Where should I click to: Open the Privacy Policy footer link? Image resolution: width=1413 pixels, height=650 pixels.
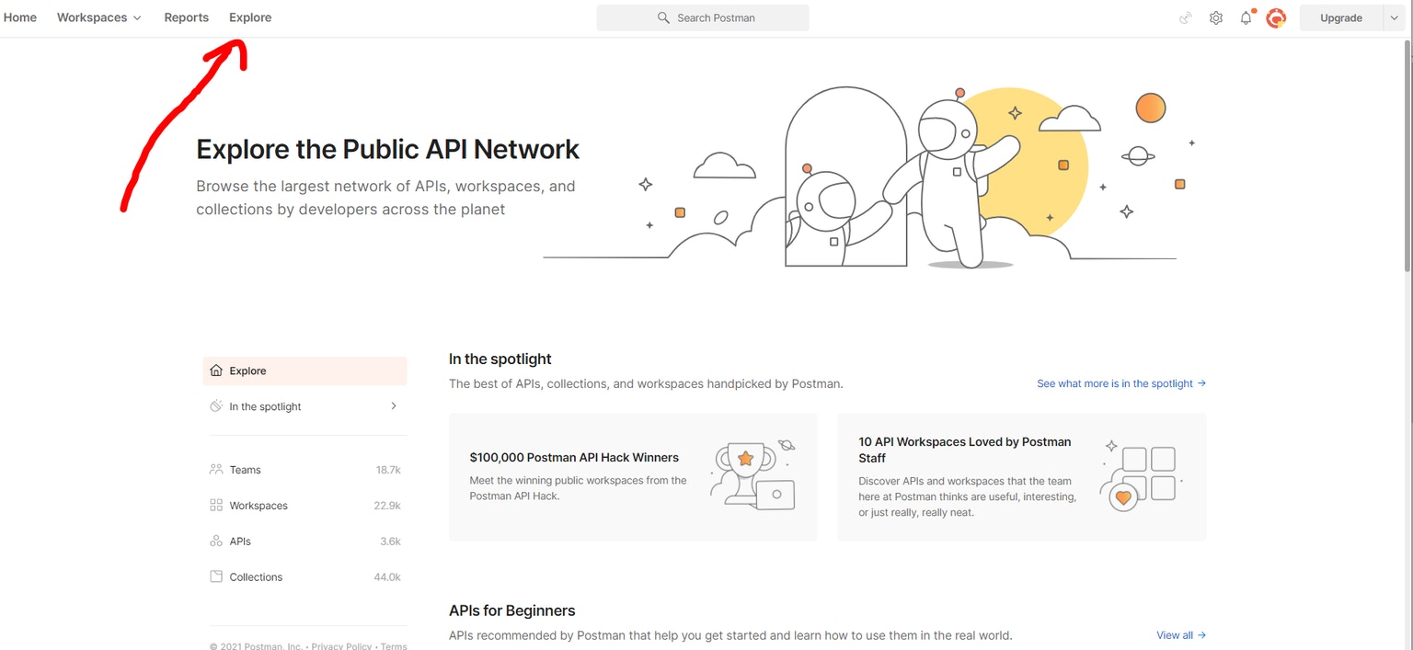coord(341,645)
